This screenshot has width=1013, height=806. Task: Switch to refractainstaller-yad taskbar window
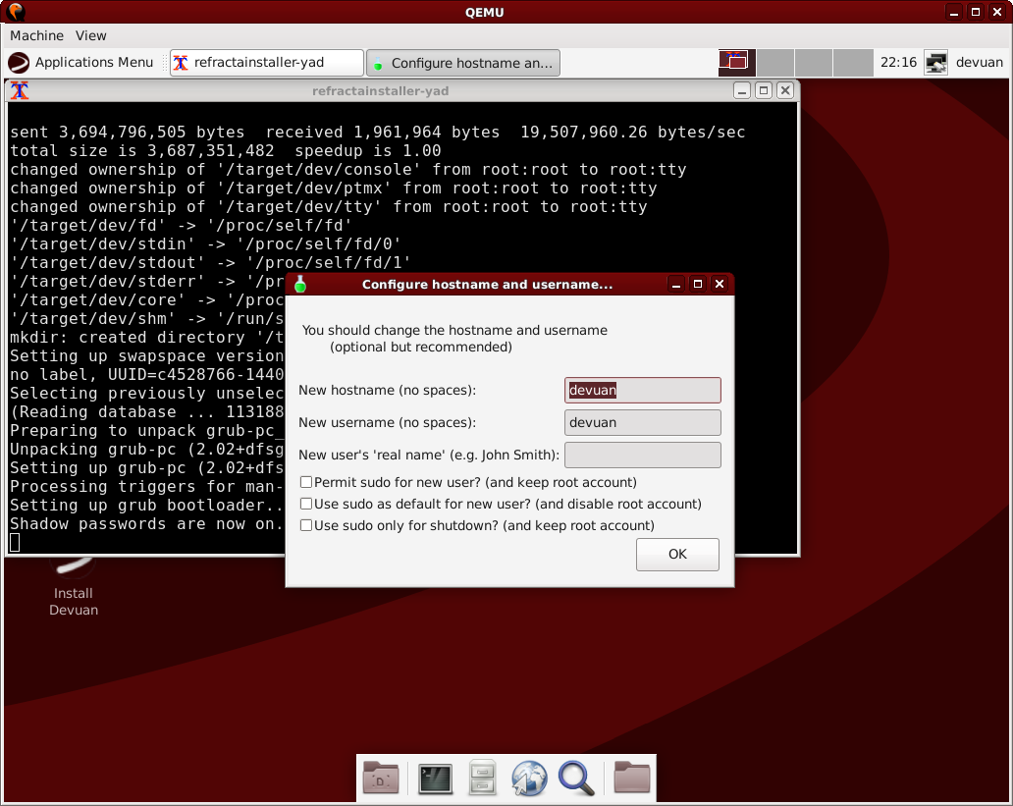pos(267,62)
